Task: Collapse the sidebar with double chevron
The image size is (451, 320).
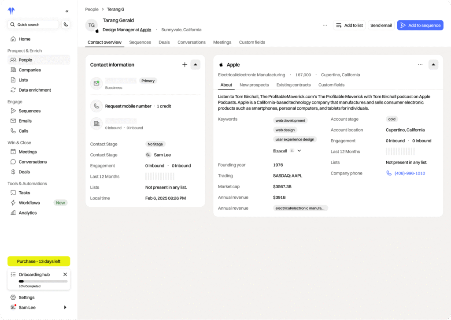Action: coord(67,11)
